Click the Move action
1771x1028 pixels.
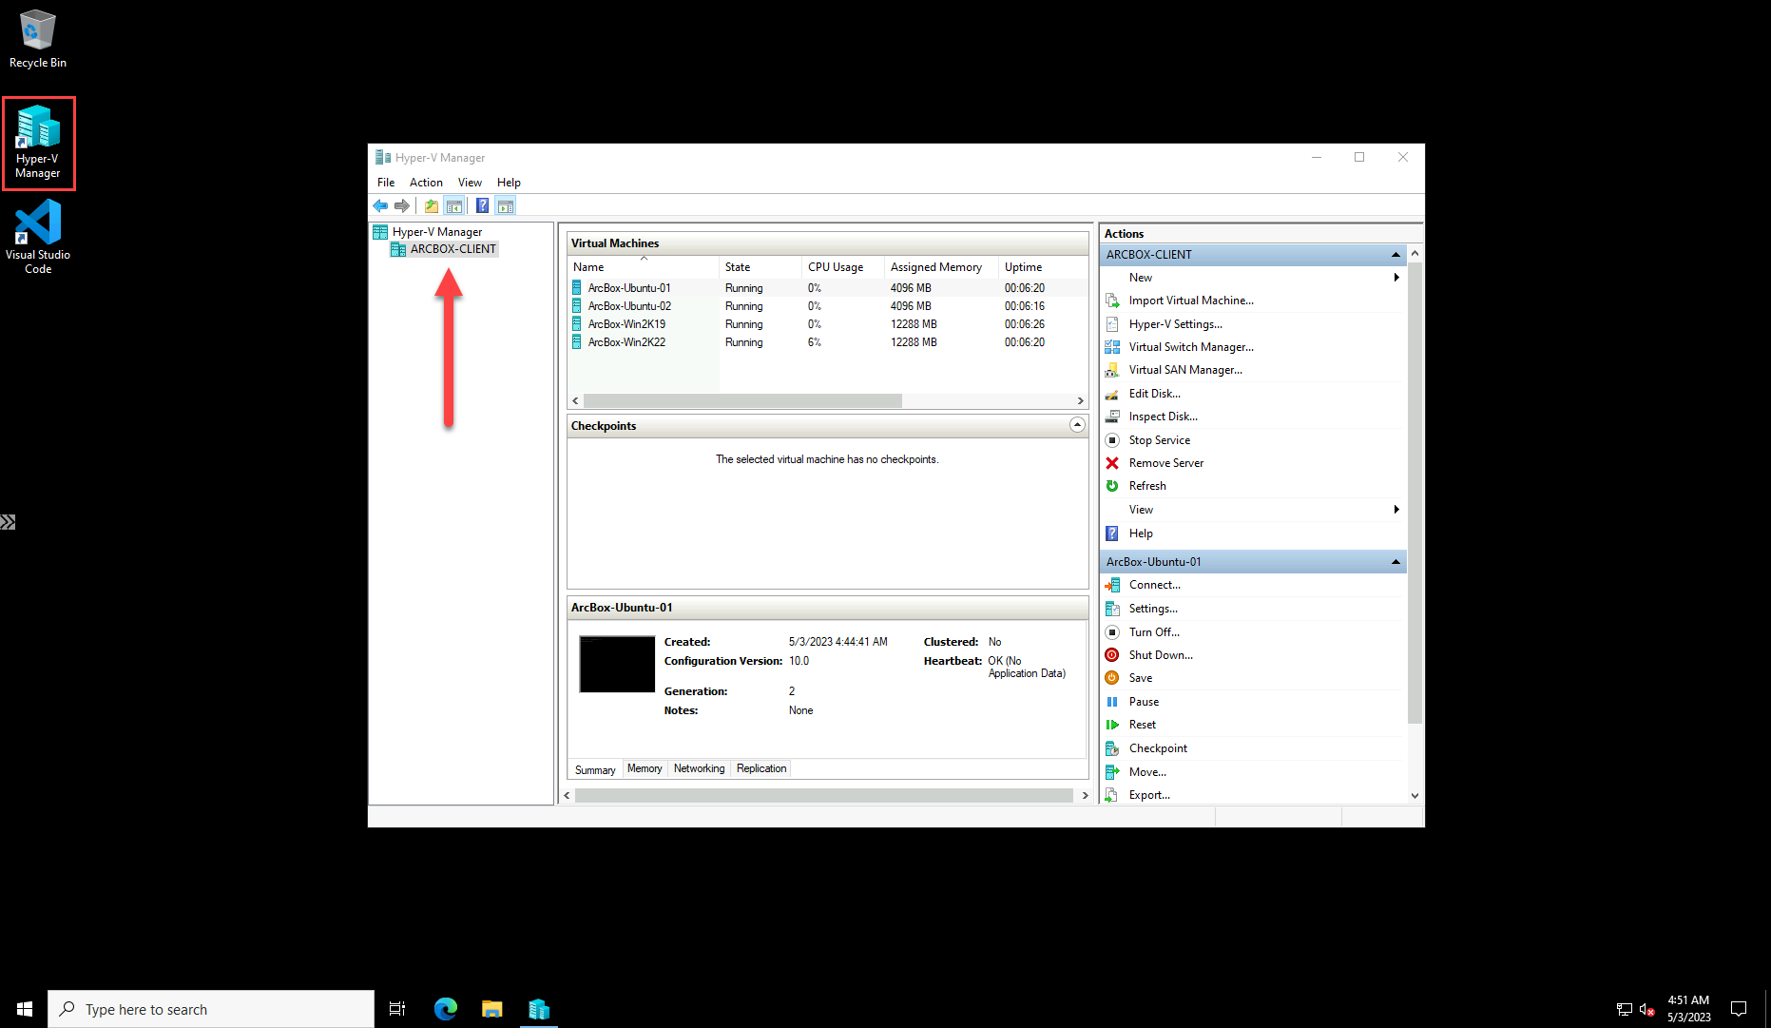tap(1147, 772)
